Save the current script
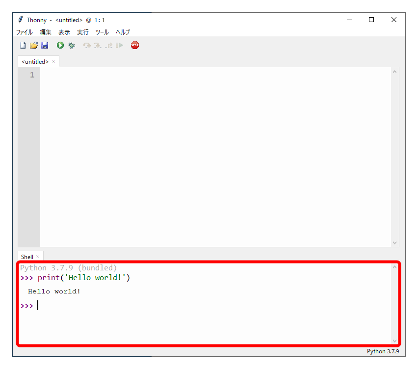This screenshot has height=369, width=418. click(45, 45)
